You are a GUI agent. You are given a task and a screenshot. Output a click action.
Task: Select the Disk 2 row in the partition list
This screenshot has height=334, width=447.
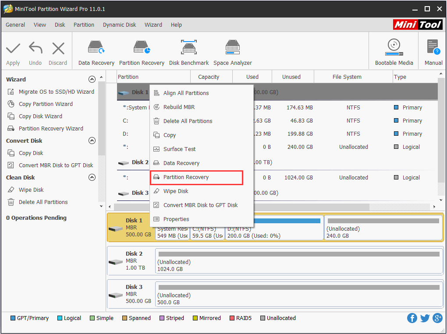(277, 162)
